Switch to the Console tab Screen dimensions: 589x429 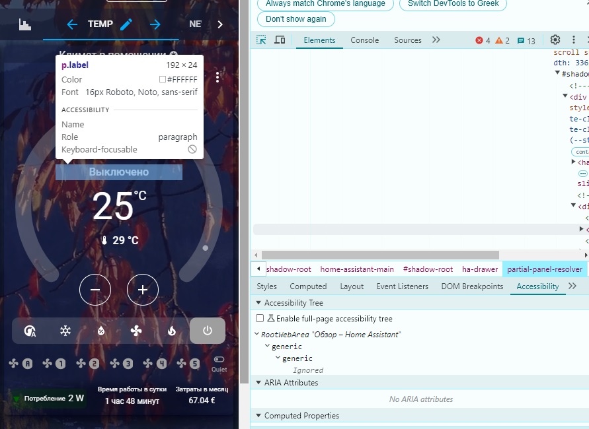point(364,40)
